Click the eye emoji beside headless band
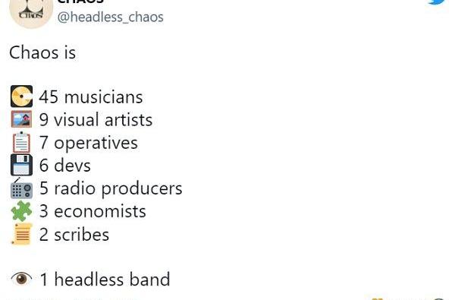 [x=21, y=279]
